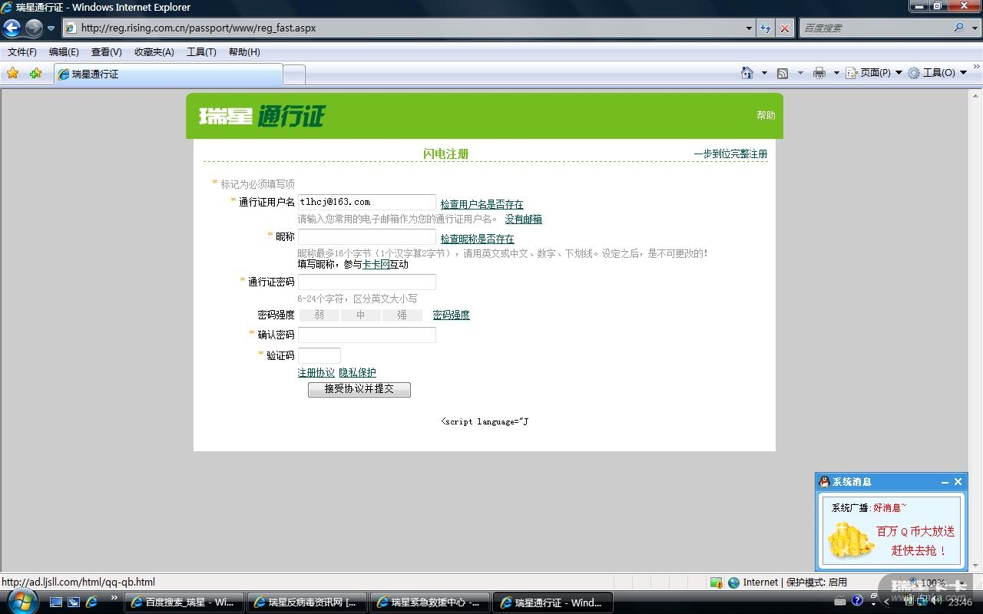The image size is (983, 614).
Task: Click the 没有邮箱 link
Action: point(523,219)
